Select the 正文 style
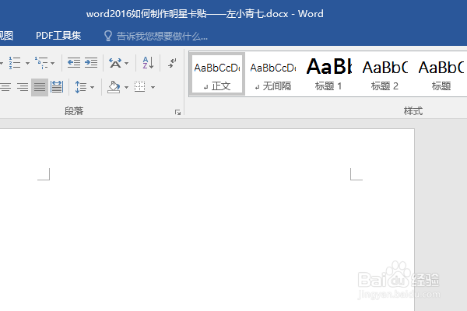 click(x=217, y=74)
